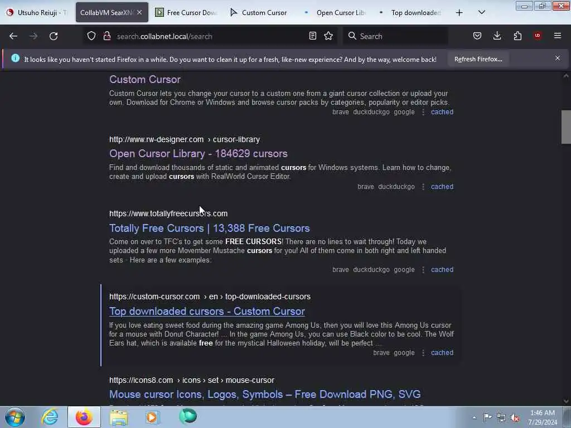Open the Custom Cursor result title
This screenshot has width=571, height=428.
pos(145,79)
